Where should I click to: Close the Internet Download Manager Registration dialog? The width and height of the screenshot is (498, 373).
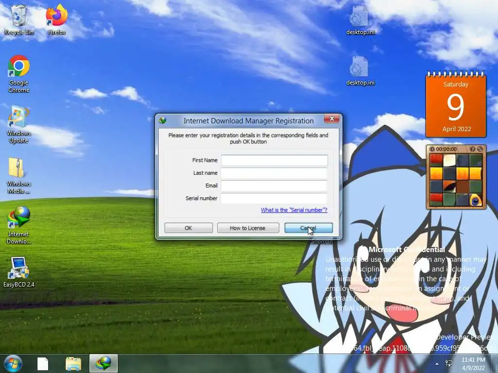[332, 119]
